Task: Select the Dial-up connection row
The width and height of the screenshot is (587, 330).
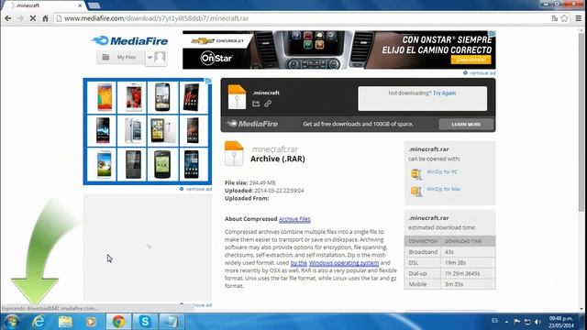Action: (x=449, y=273)
